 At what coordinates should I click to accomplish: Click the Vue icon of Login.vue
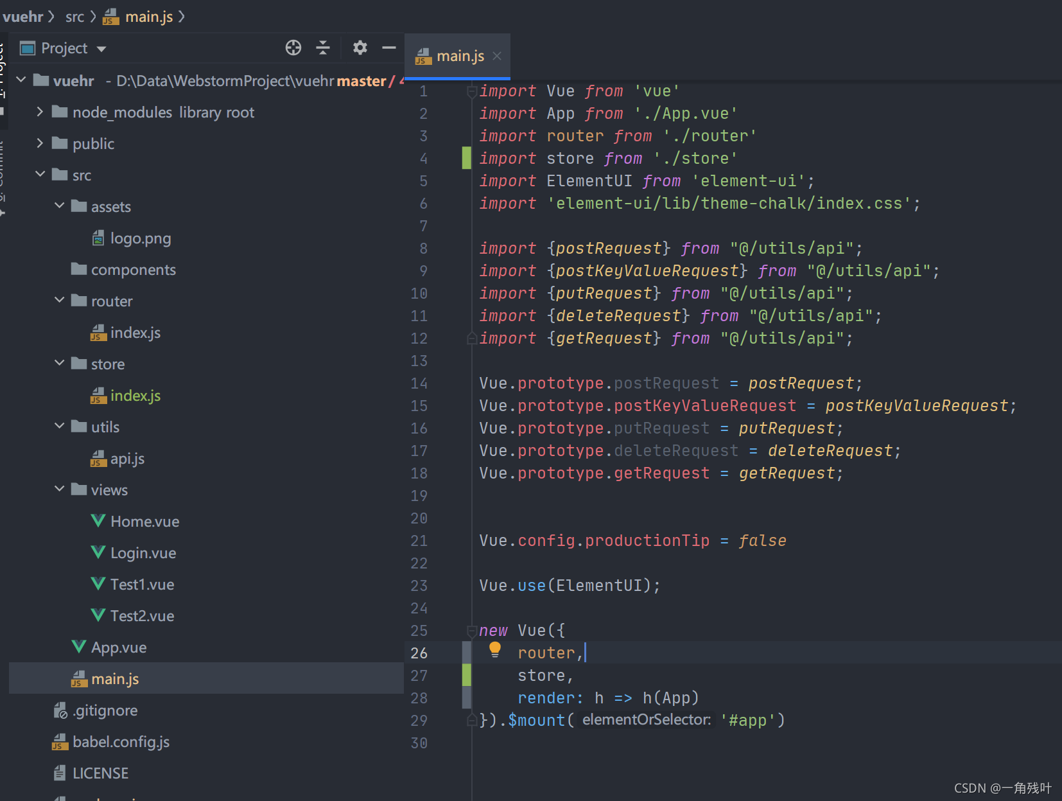tap(98, 552)
